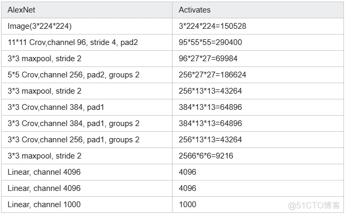Click the Activates column header

click(x=258, y=10)
